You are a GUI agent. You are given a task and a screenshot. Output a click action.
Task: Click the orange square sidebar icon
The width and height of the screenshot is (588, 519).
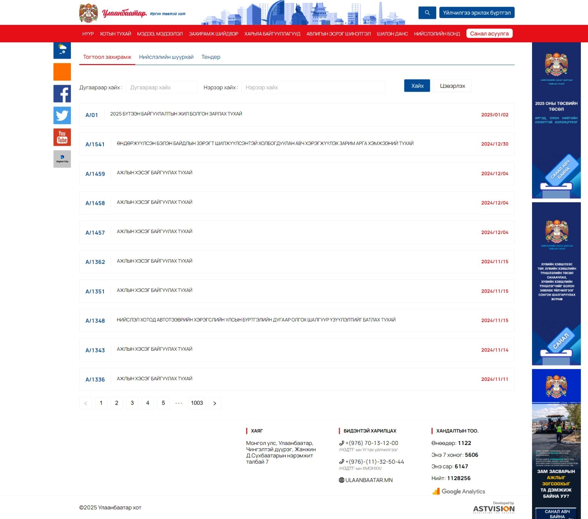tap(62, 72)
